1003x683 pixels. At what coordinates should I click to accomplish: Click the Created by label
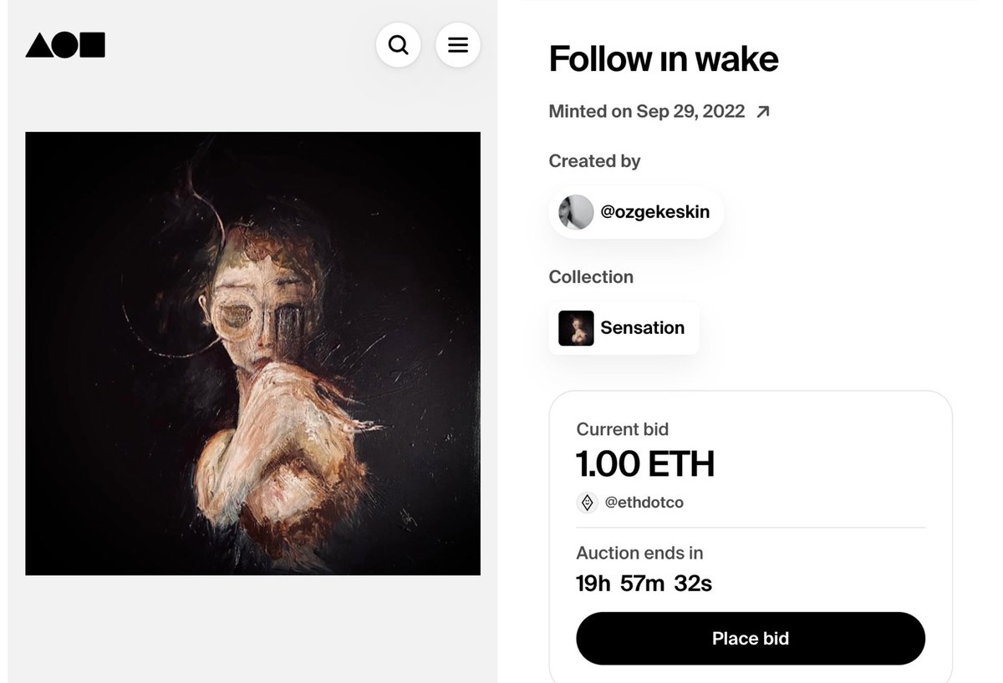tap(594, 161)
